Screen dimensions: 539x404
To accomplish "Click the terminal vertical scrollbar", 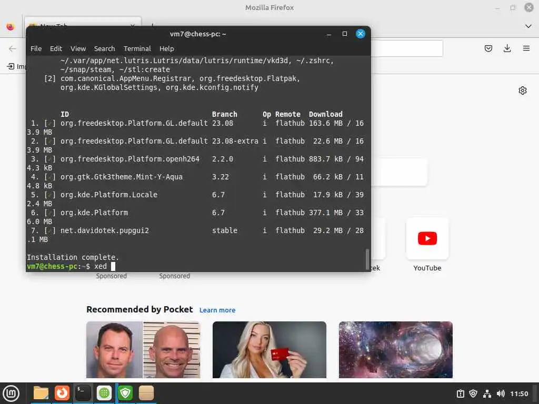I will coord(367,259).
